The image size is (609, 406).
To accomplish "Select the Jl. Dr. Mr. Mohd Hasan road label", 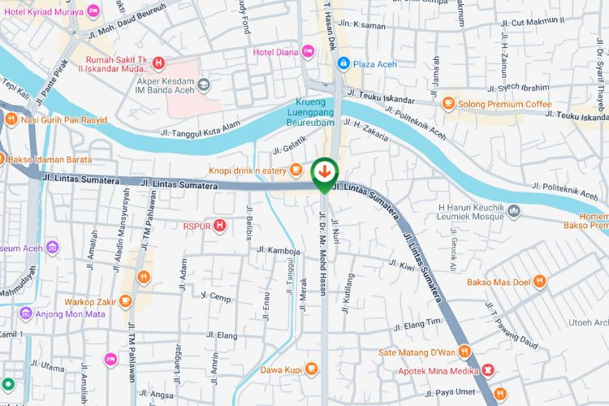I will click(323, 253).
